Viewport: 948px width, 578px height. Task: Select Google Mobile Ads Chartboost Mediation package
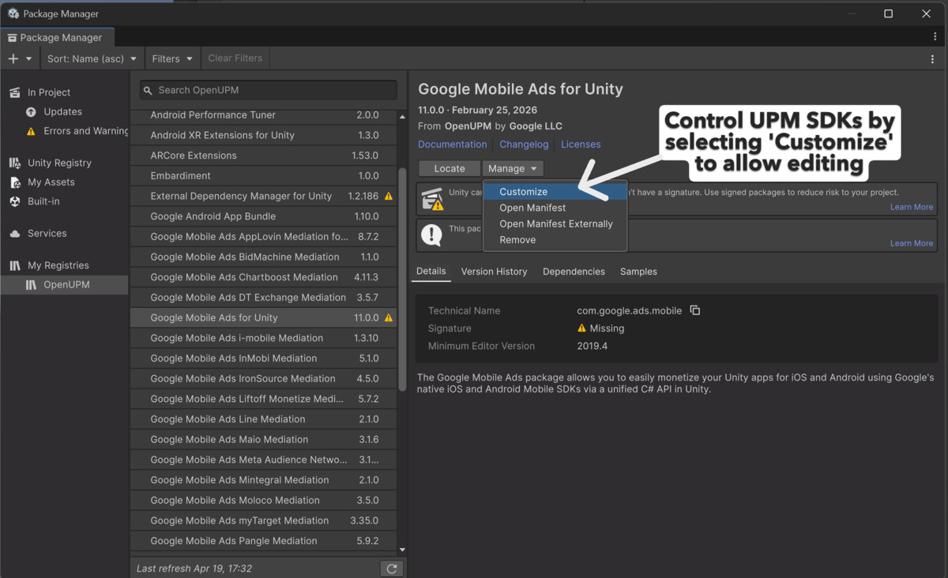pos(264,277)
